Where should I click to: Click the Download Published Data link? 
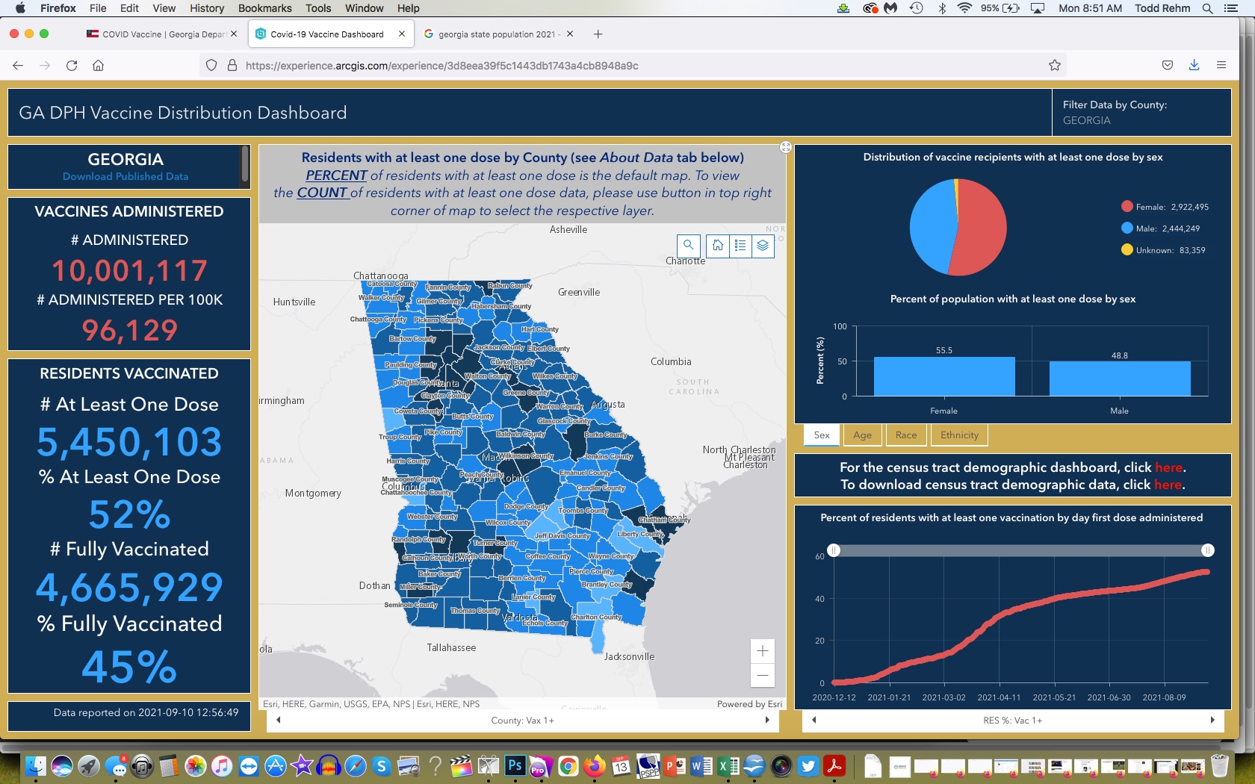(125, 177)
